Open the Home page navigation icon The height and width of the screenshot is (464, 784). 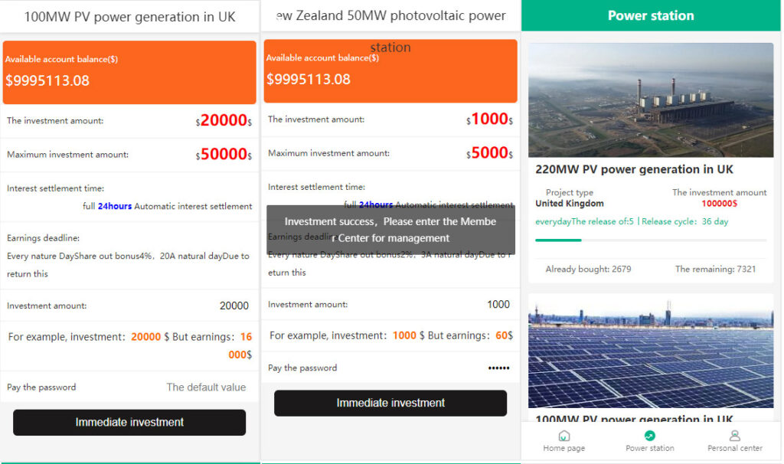564,436
